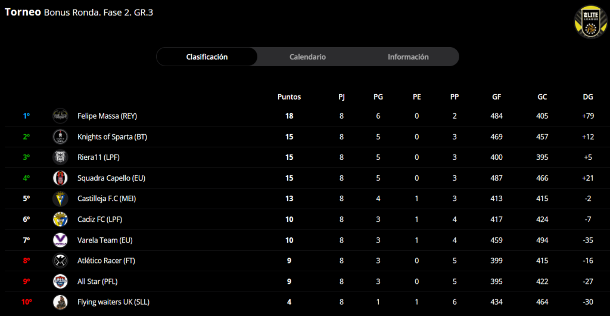
Task: Click Cadiz FC team crest
Action: [x=60, y=219]
